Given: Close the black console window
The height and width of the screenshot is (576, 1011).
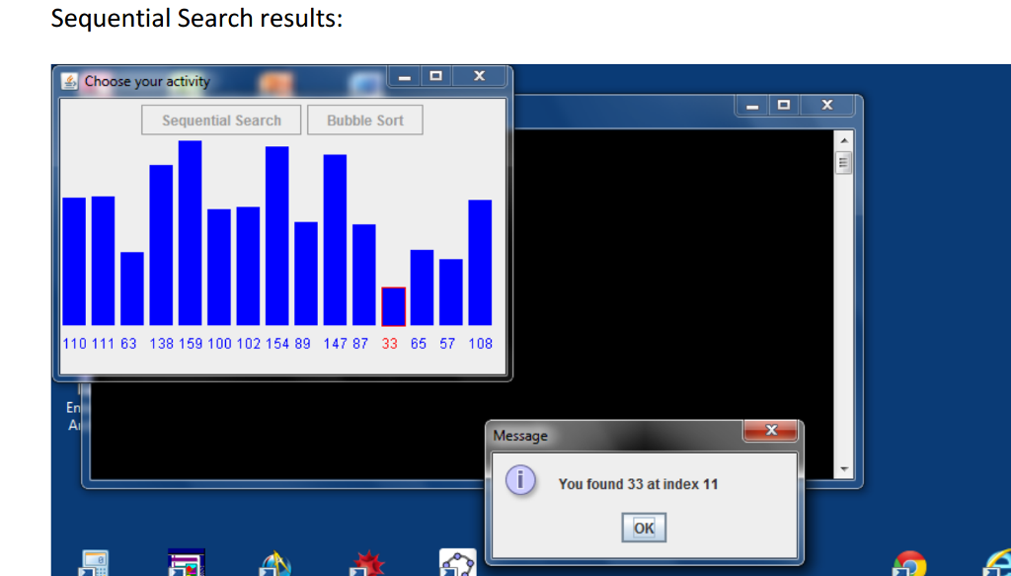Looking at the screenshot, I should [x=827, y=105].
